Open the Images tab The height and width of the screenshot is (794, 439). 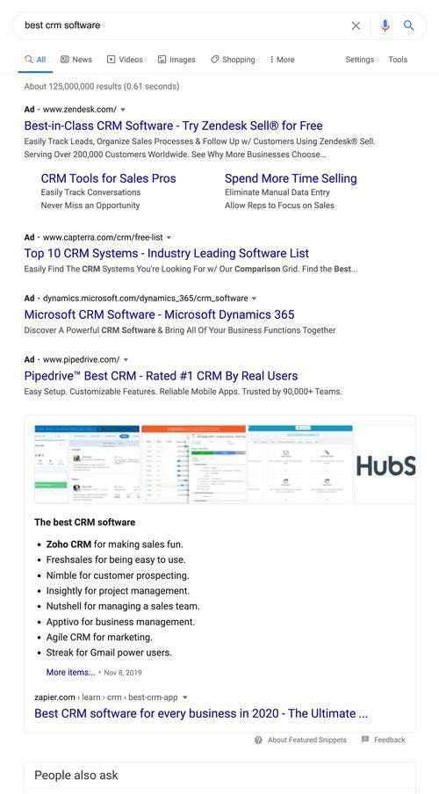pyautogui.click(x=176, y=59)
